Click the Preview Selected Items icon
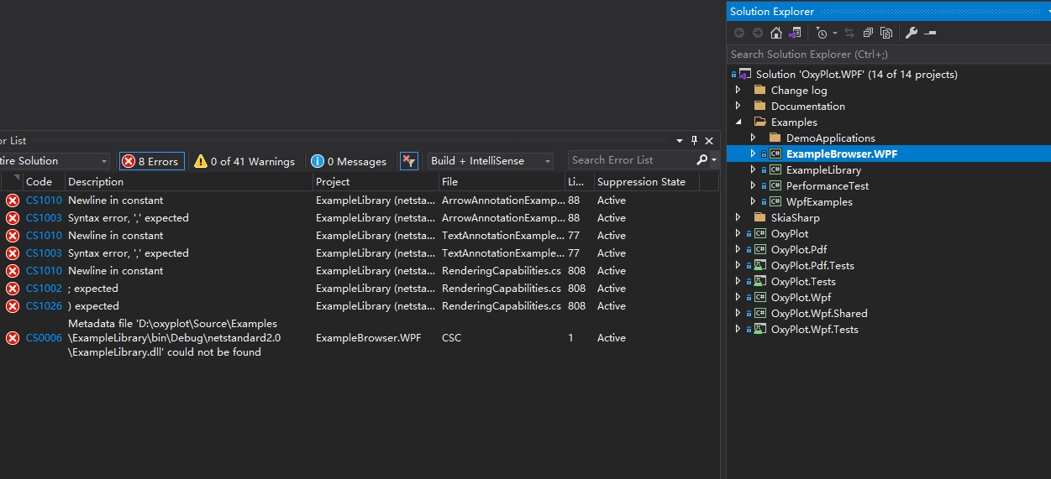 point(930,33)
